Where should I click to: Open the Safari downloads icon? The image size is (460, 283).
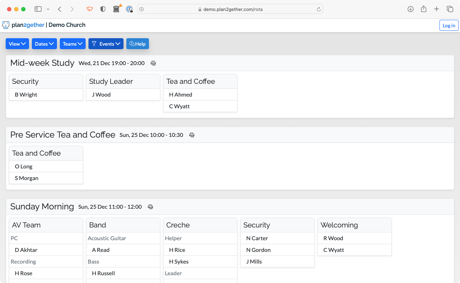pos(410,9)
